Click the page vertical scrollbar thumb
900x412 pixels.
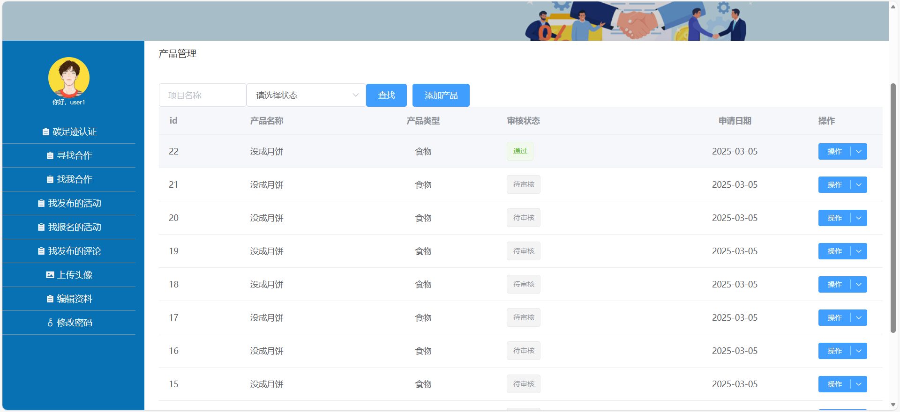coord(893,208)
